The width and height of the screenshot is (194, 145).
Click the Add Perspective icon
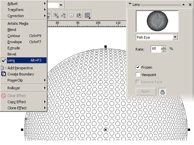click(x=4, y=68)
